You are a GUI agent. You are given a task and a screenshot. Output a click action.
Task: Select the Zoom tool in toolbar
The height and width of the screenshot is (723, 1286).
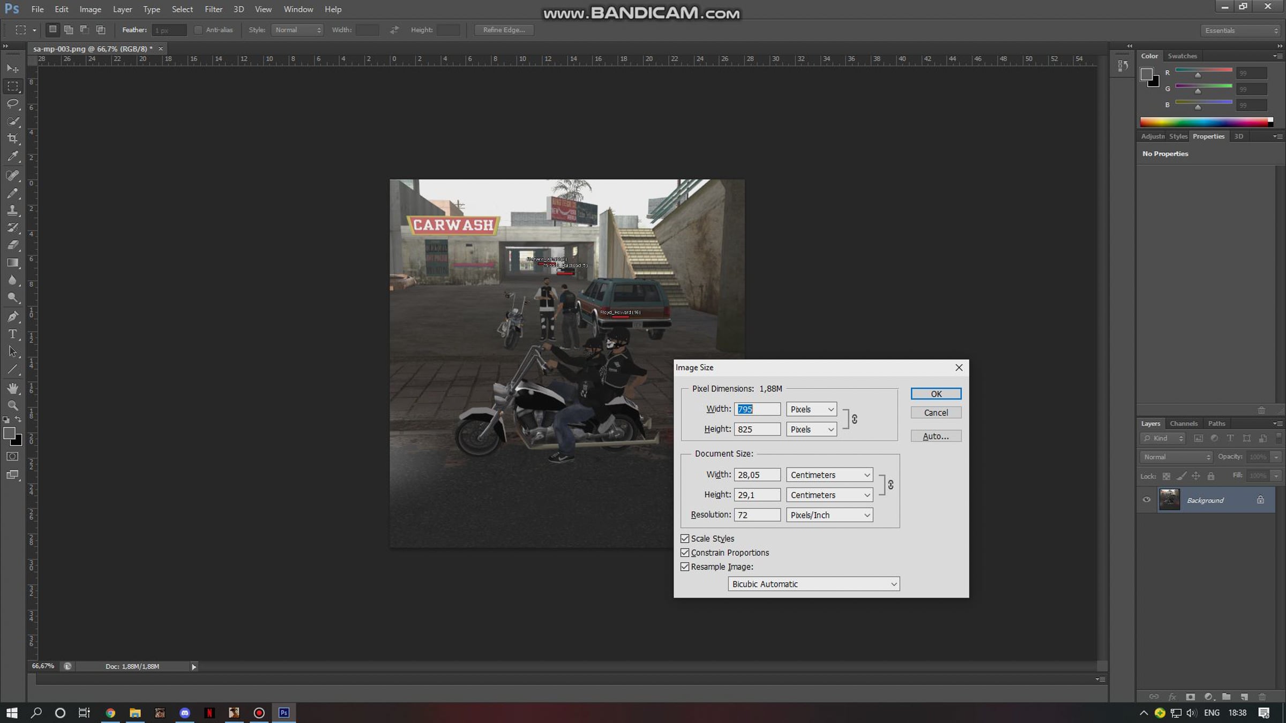tap(13, 405)
